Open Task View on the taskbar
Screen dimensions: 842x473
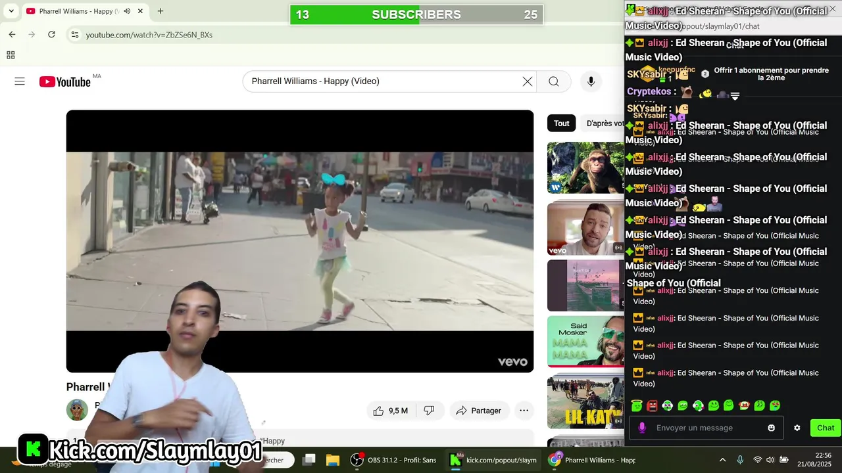tap(309, 460)
